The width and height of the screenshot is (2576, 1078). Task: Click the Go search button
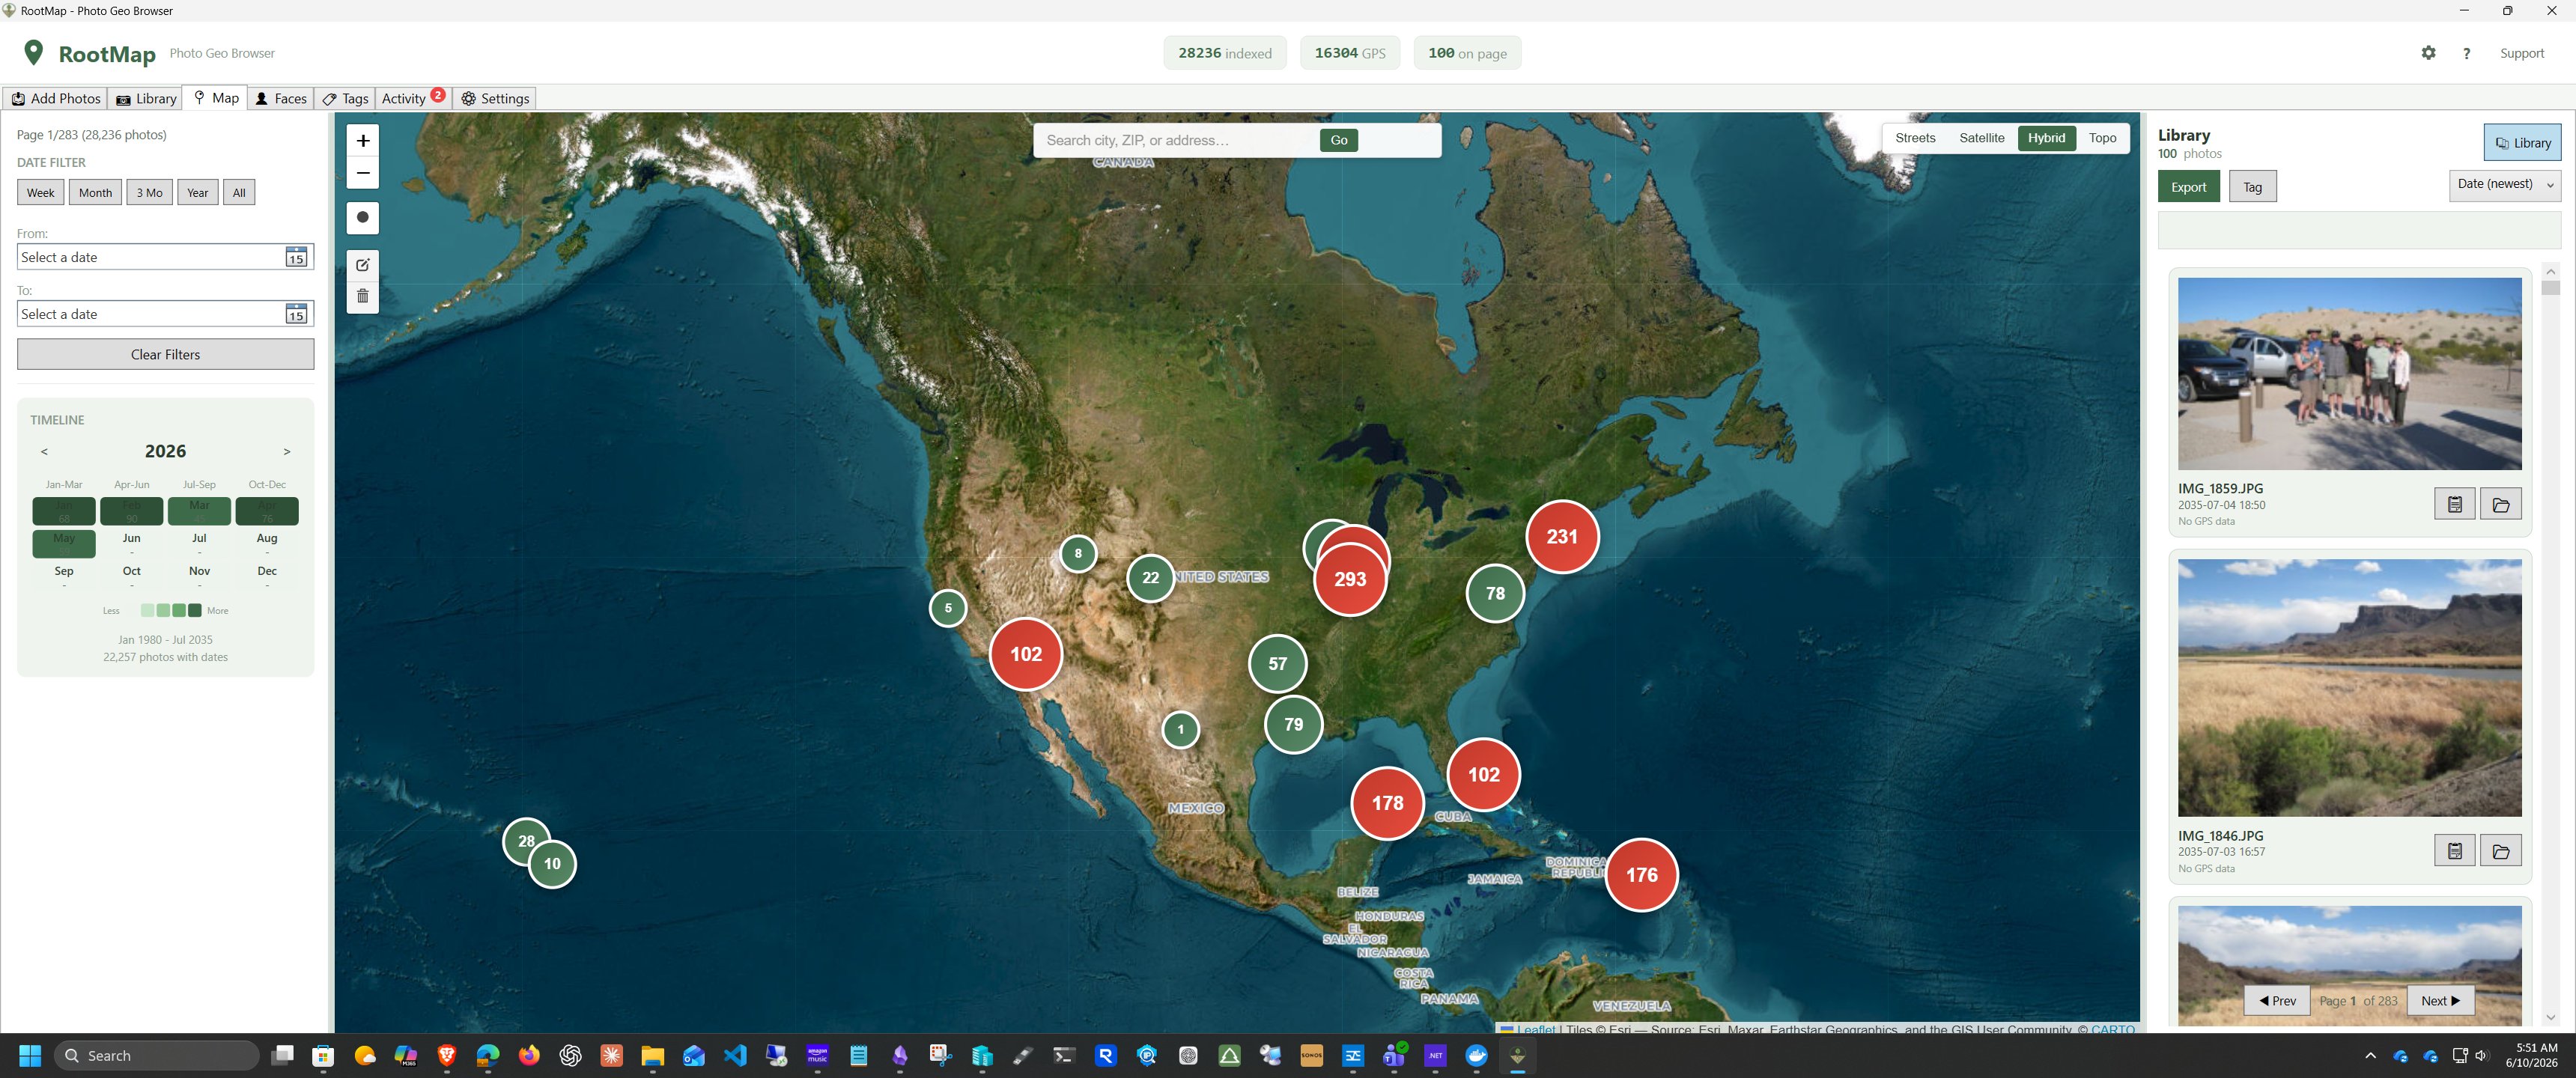pos(1338,140)
